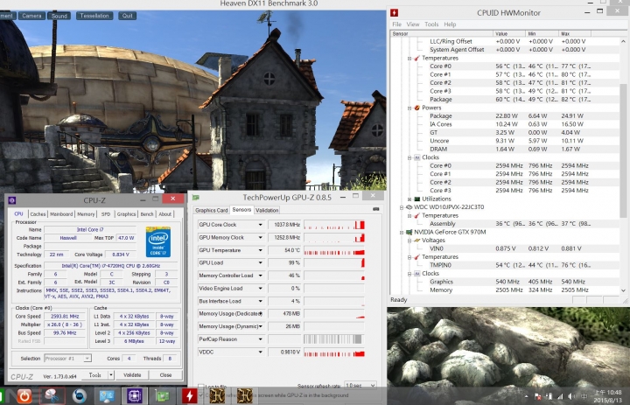Toggle the Log to file checkbox in GPU-Z
The height and width of the screenshot is (405, 630).
click(x=201, y=387)
